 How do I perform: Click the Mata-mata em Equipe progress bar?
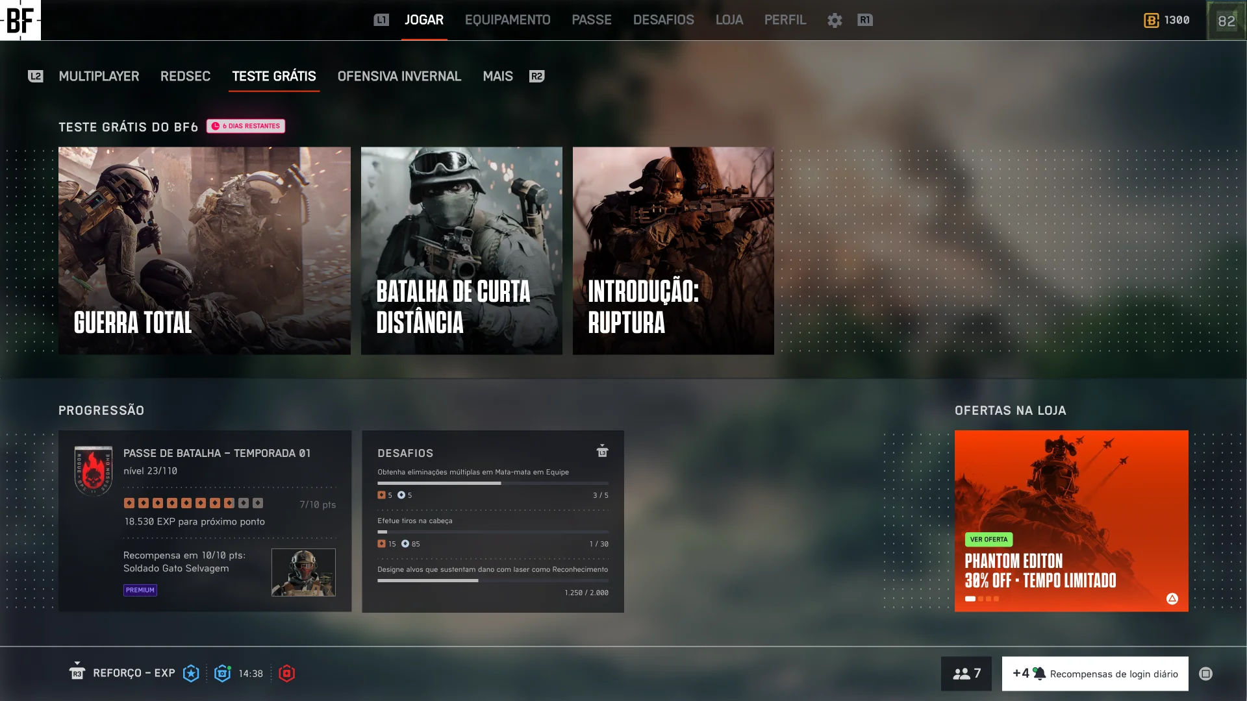[x=492, y=483]
